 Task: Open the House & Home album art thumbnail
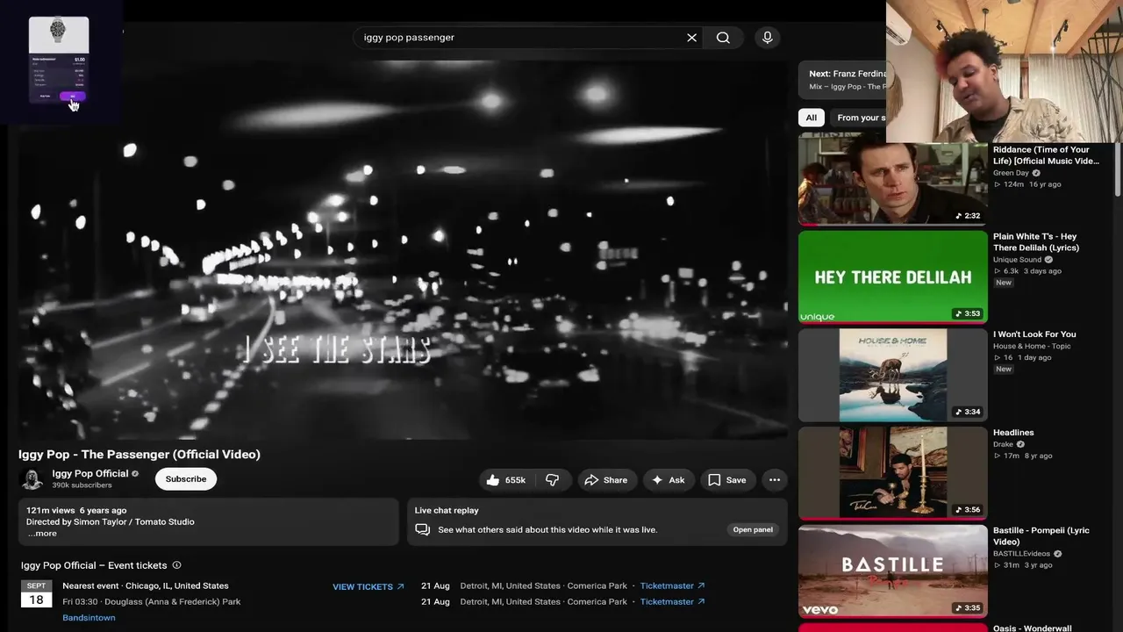coord(892,376)
